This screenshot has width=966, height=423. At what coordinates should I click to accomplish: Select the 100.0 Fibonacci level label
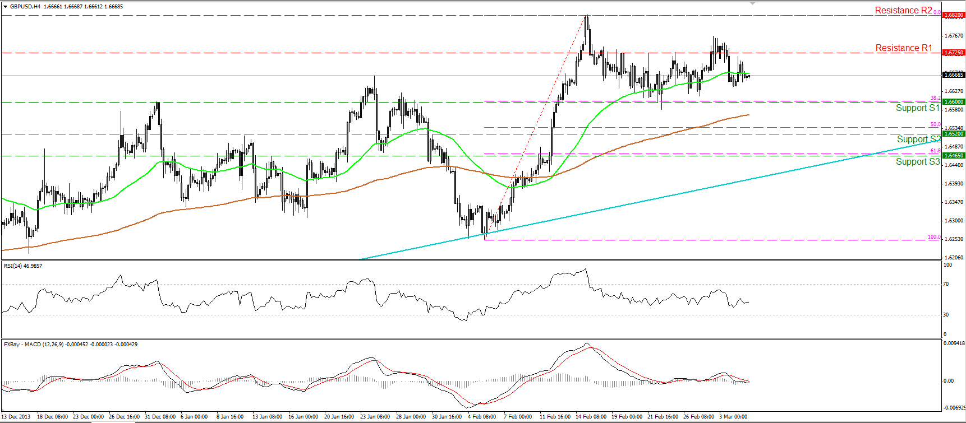[x=934, y=237]
